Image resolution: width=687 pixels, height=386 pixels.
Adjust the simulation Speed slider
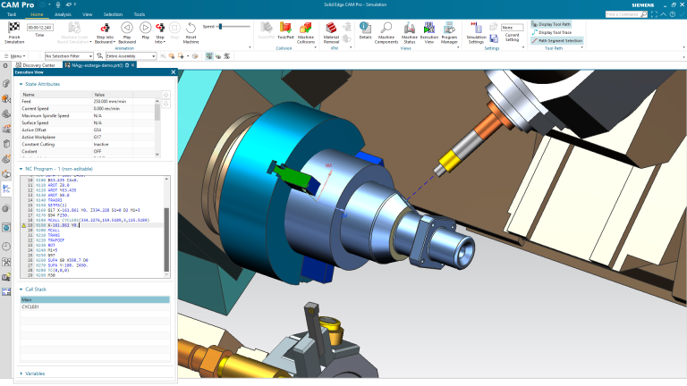(220, 27)
